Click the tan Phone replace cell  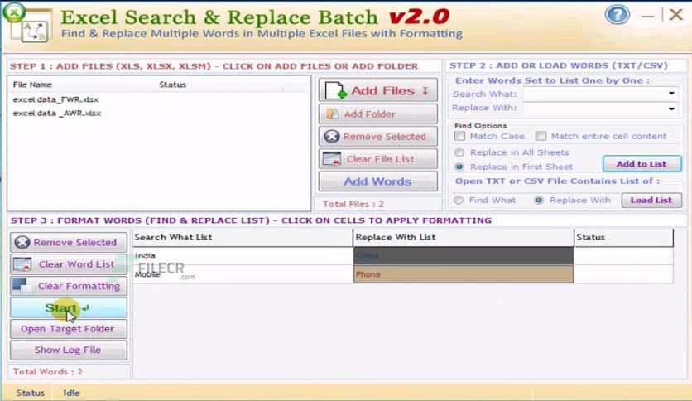[x=464, y=274]
